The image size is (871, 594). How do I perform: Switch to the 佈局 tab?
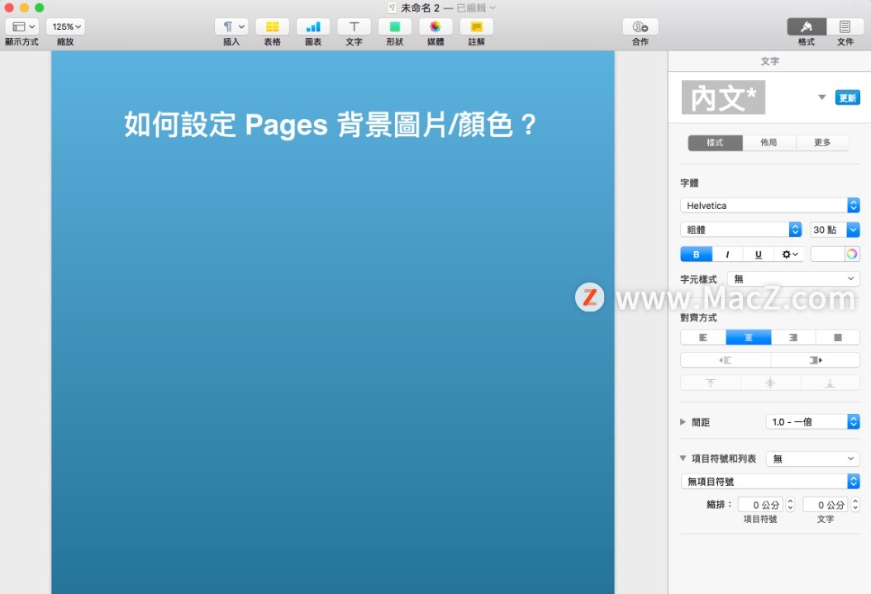point(769,143)
